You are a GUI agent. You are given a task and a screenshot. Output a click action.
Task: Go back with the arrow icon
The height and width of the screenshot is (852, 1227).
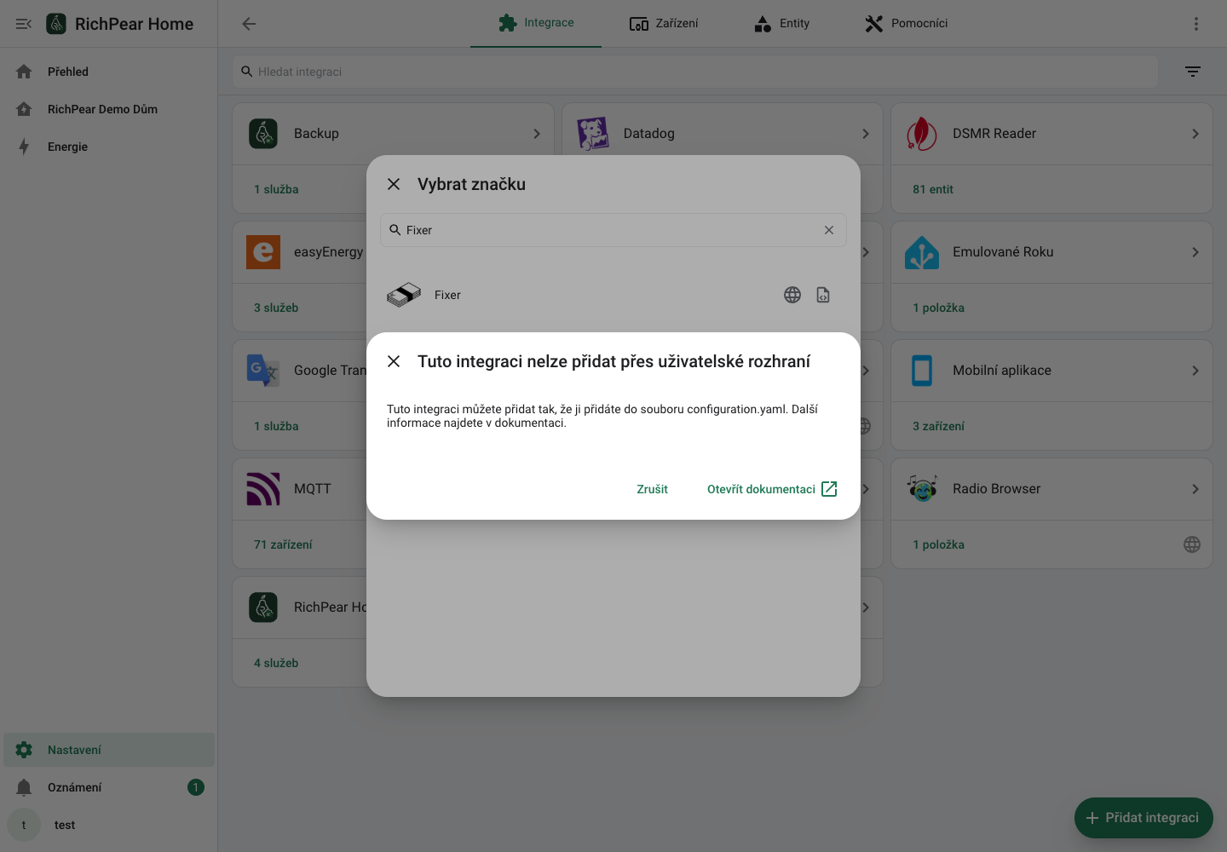click(249, 24)
